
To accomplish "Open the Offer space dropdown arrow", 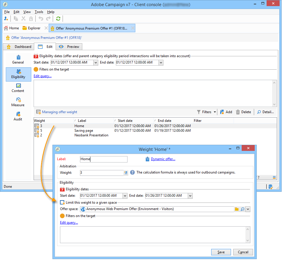I will click(248, 209).
